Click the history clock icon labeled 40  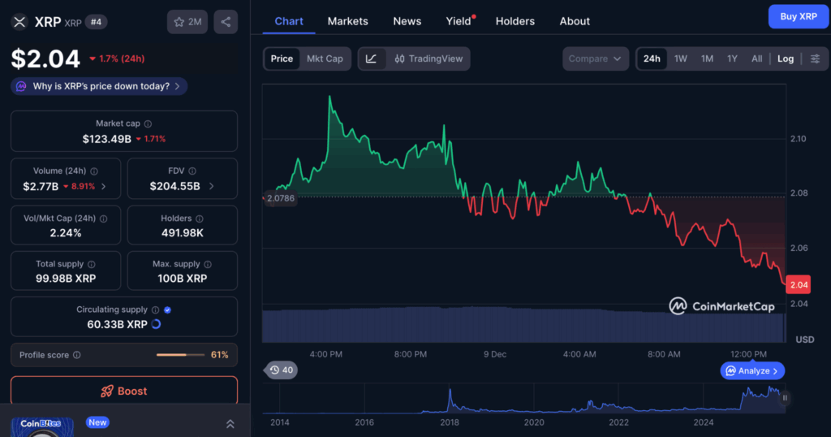click(x=282, y=370)
